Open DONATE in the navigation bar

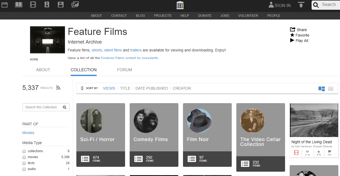pyautogui.click(x=205, y=15)
